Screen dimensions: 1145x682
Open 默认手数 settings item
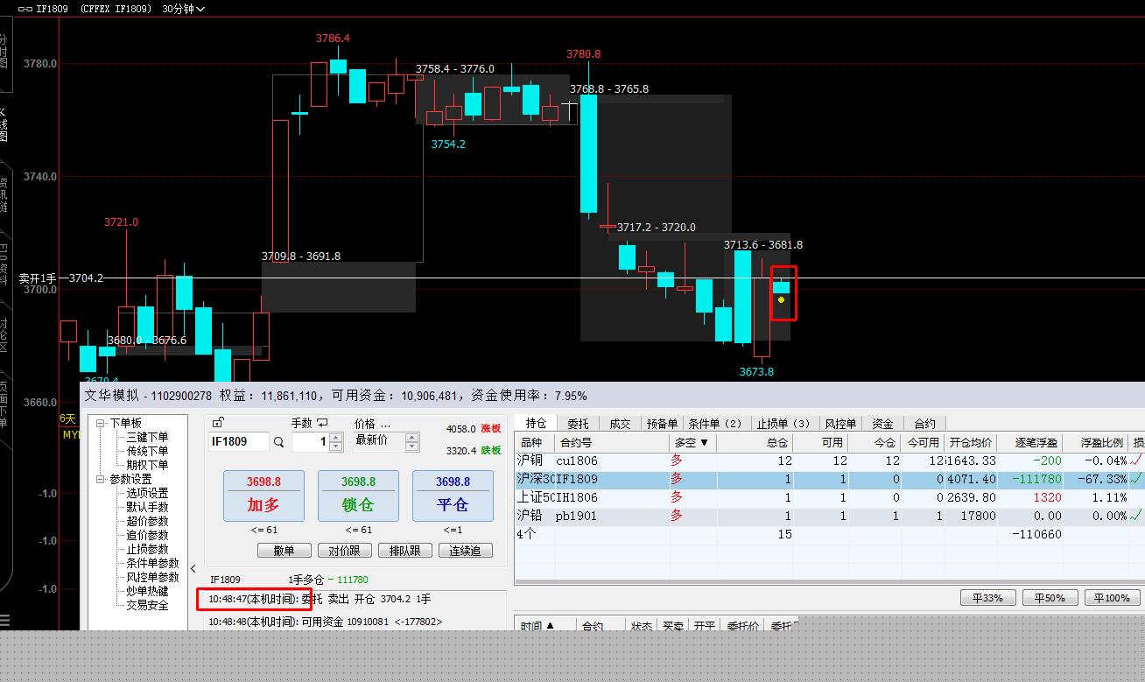point(147,507)
